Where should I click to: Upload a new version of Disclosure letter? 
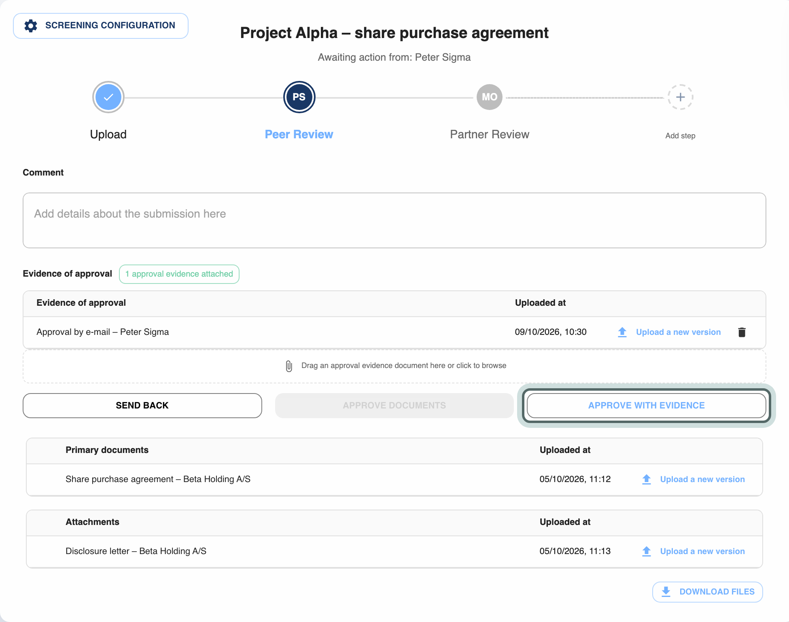[x=702, y=551]
